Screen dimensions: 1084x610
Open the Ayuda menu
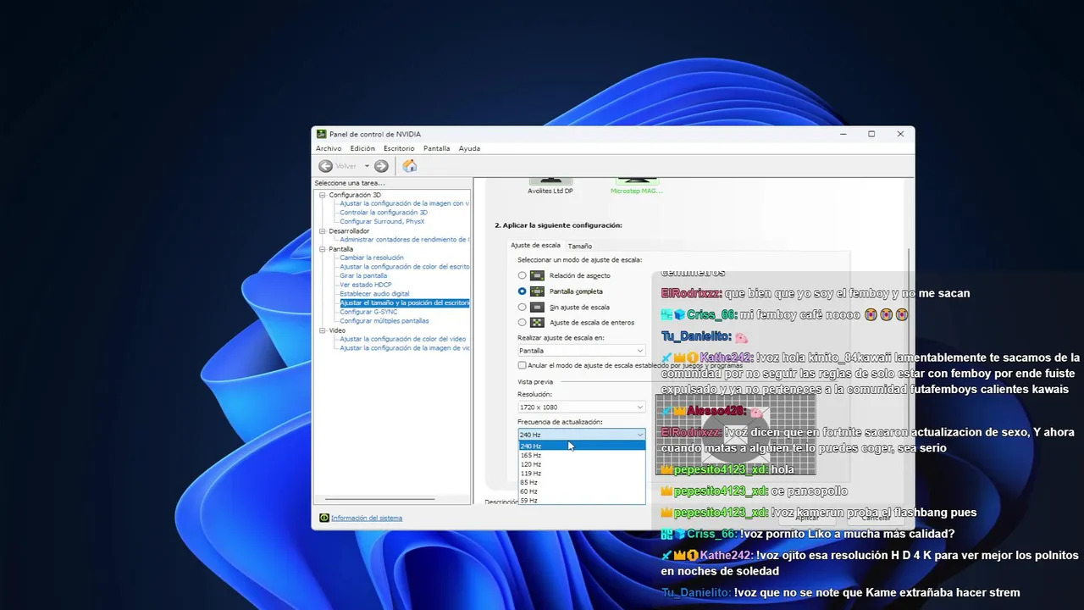click(x=469, y=148)
